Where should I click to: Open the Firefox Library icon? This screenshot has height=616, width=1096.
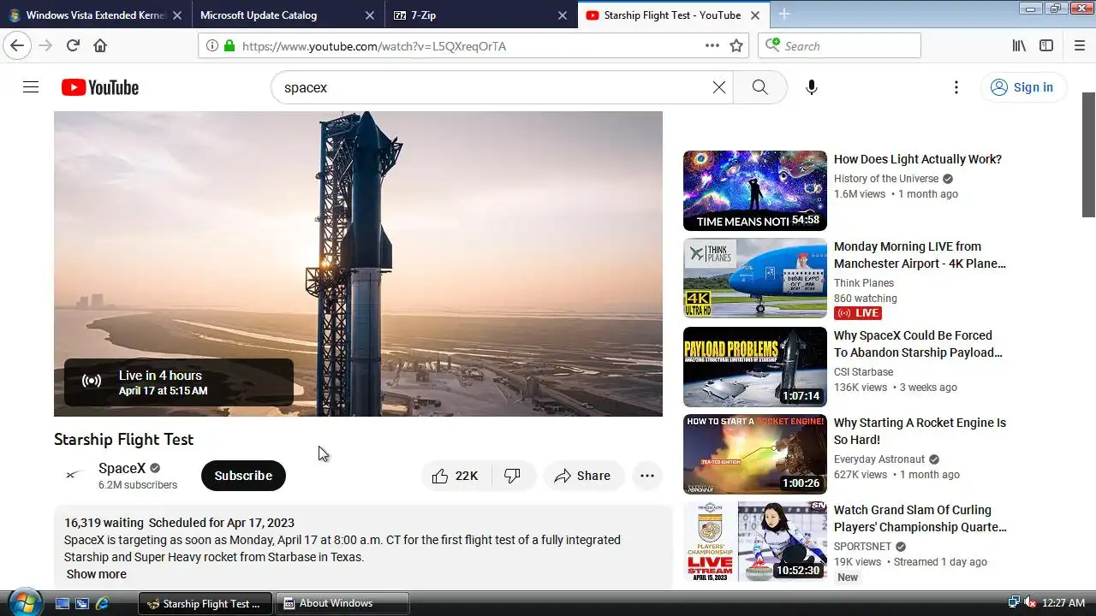[x=1019, y=45]
